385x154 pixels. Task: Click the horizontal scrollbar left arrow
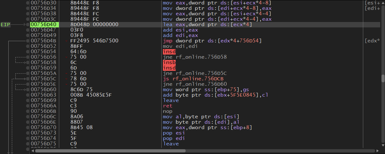coord(32,151)
